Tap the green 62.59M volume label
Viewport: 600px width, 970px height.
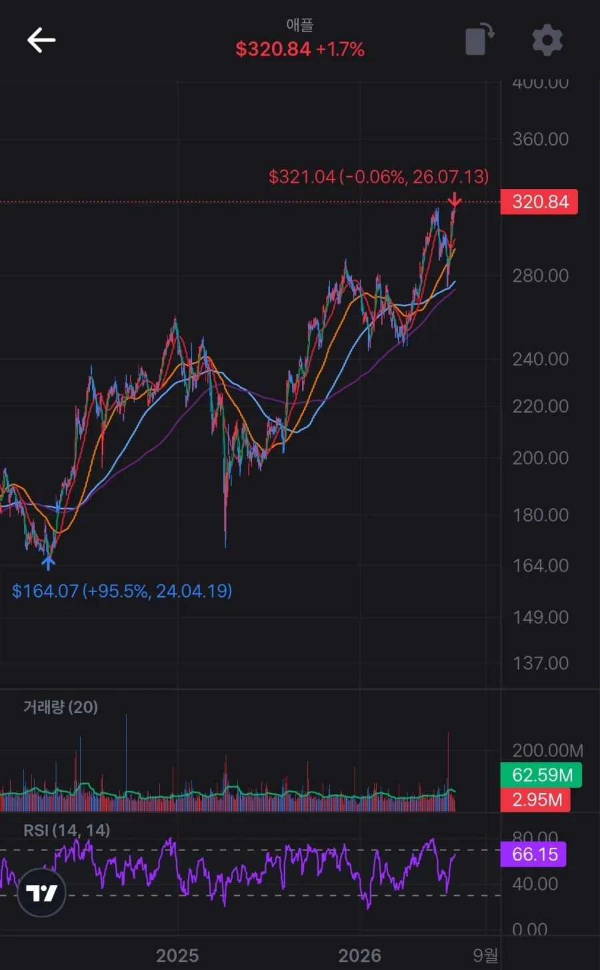click(541, 775)
